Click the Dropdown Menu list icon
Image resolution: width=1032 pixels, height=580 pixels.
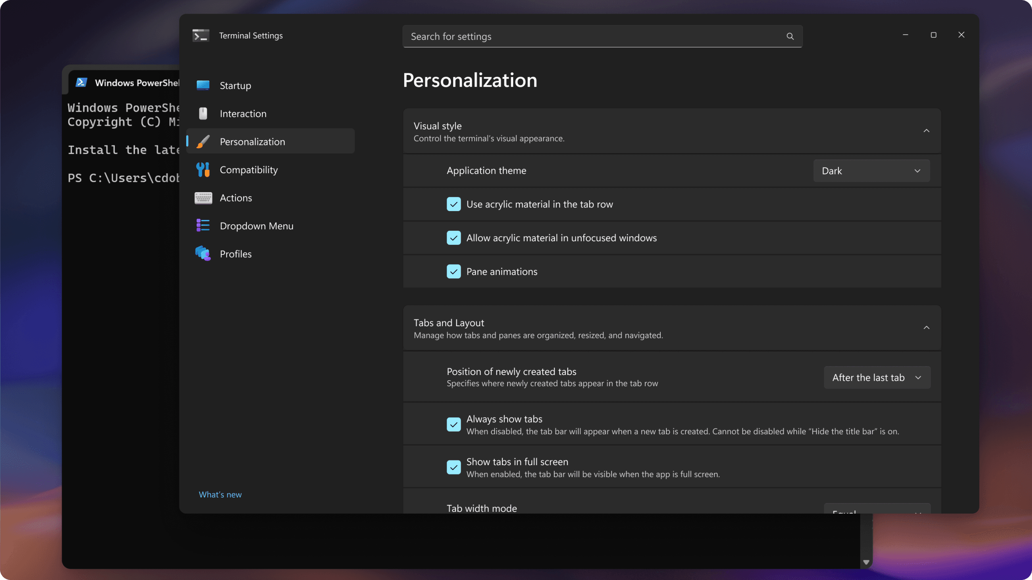pos(203,226)
